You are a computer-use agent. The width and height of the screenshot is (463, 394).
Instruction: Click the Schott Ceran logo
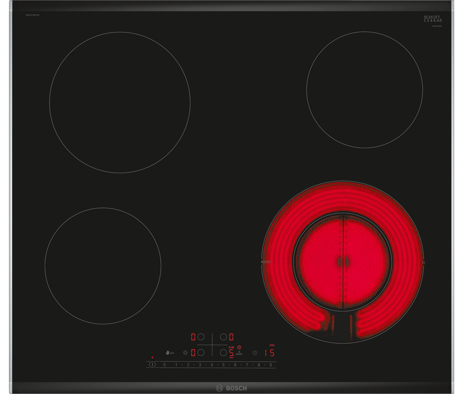click(x=433, y=19)
